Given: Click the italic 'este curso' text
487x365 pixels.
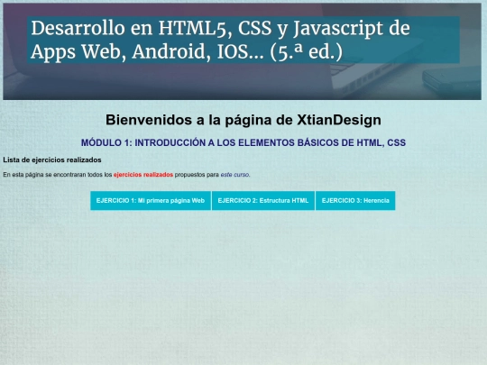Looking at the screenshot, I should (234, 175).
